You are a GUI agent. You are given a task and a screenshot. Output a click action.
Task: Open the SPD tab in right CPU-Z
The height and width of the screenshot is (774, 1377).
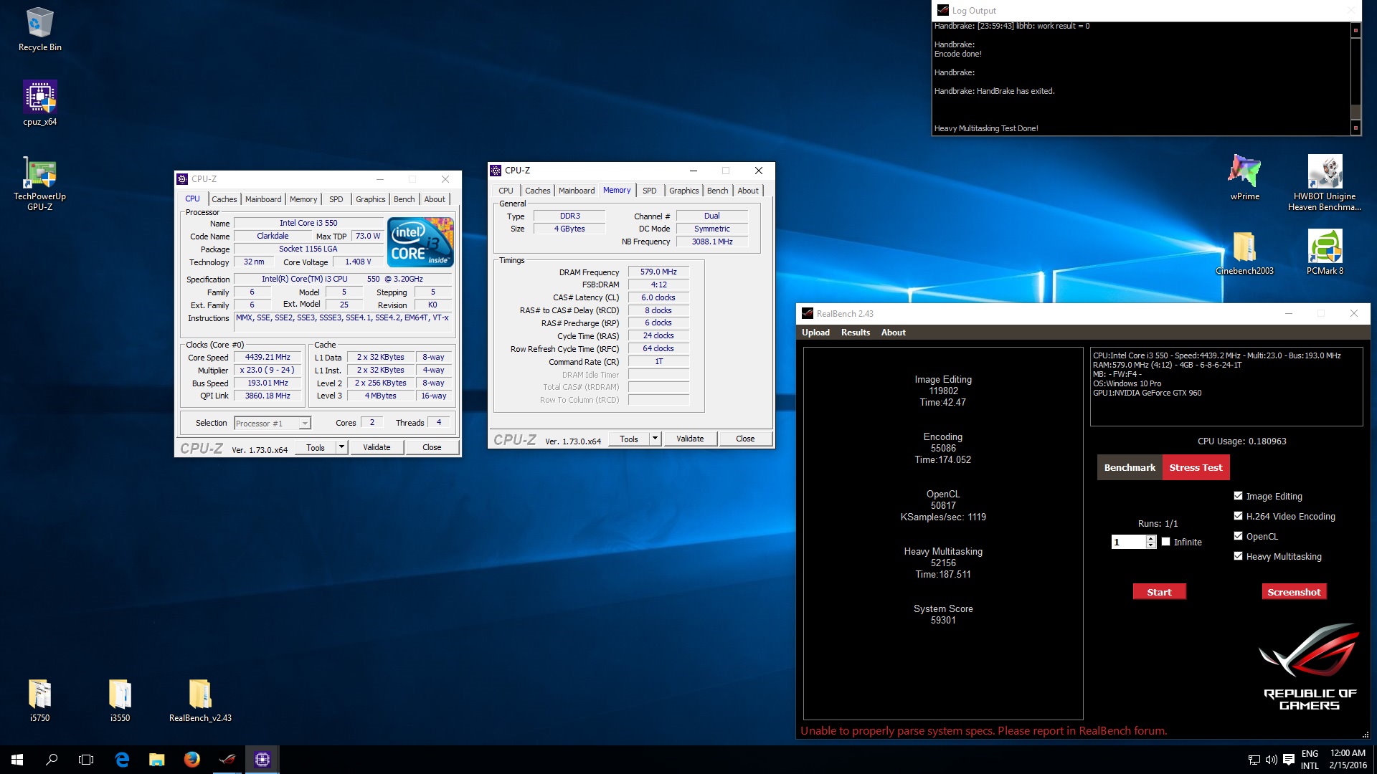click(x=649, y=191)
